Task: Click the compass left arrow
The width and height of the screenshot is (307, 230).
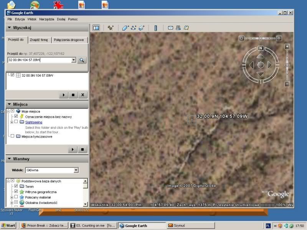Action: click(x=252, y=65)
